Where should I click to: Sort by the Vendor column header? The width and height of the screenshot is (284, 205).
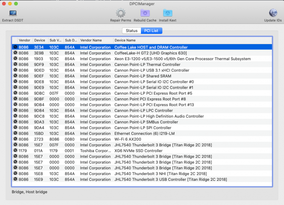pos(24,40)
